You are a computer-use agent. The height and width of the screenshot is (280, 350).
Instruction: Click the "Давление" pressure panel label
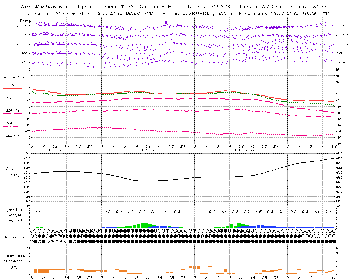point(14,169)
